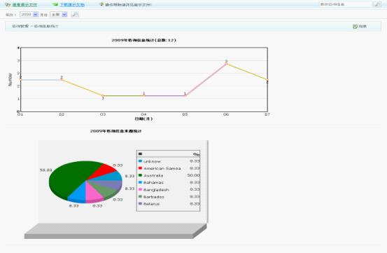This screenshot has height=253, width=387.
Task: Click the first breadcrumb item in the path bar
Action: [x=20, y=26]
